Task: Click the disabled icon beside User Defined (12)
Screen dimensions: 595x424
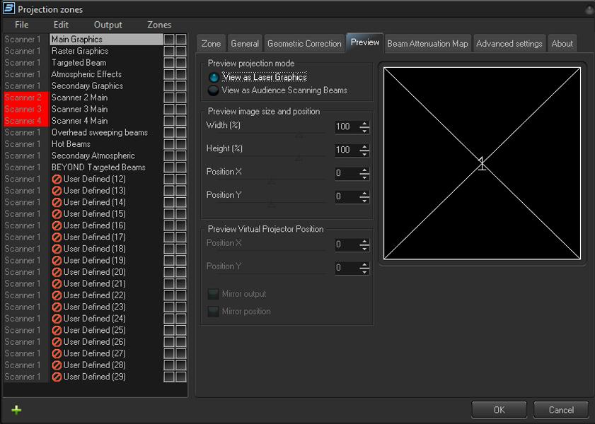Action: tap(57, 179)
